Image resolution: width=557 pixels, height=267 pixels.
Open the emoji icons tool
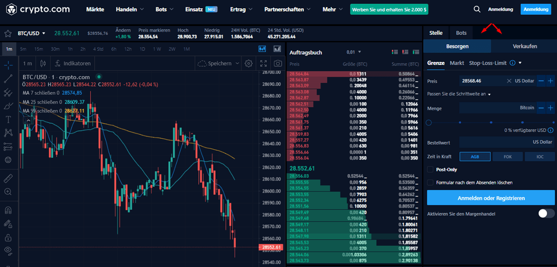[x=8, y=160]
